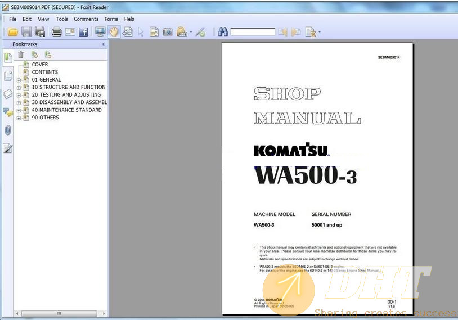Screen dimensions: 458x320
Task: Select the 01 GENERAL bookmark
Action: click(x=47, y=79)
